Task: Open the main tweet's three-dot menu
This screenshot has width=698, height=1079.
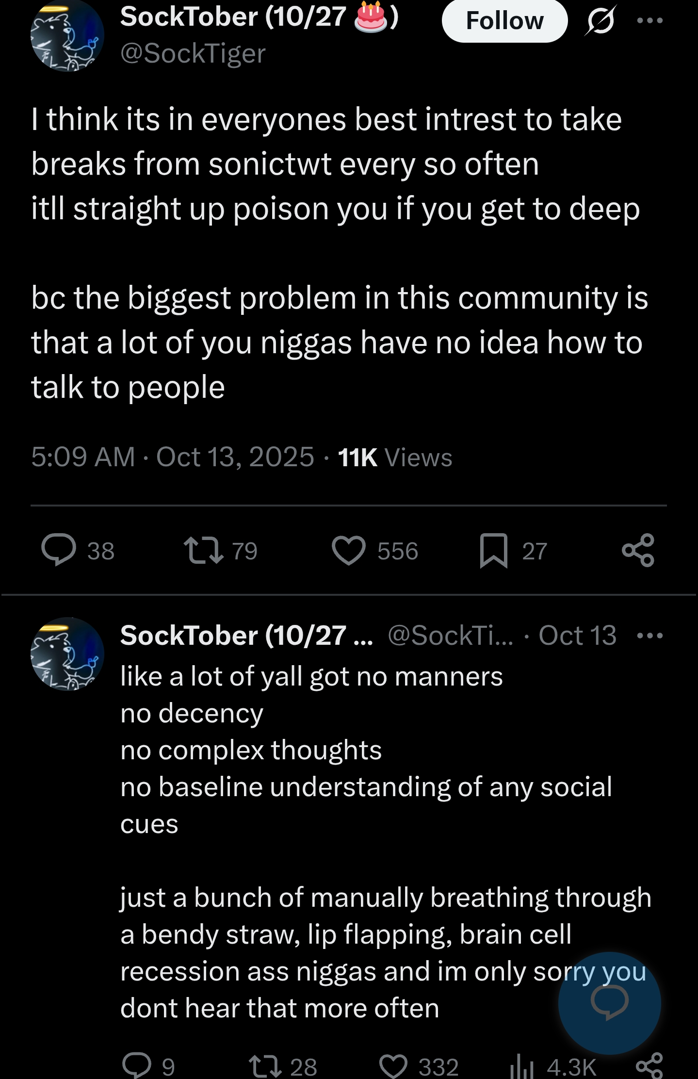Action: [649, 20]
